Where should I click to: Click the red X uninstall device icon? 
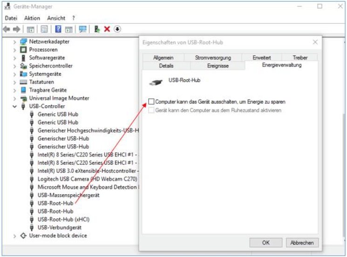tap(107, 29)
